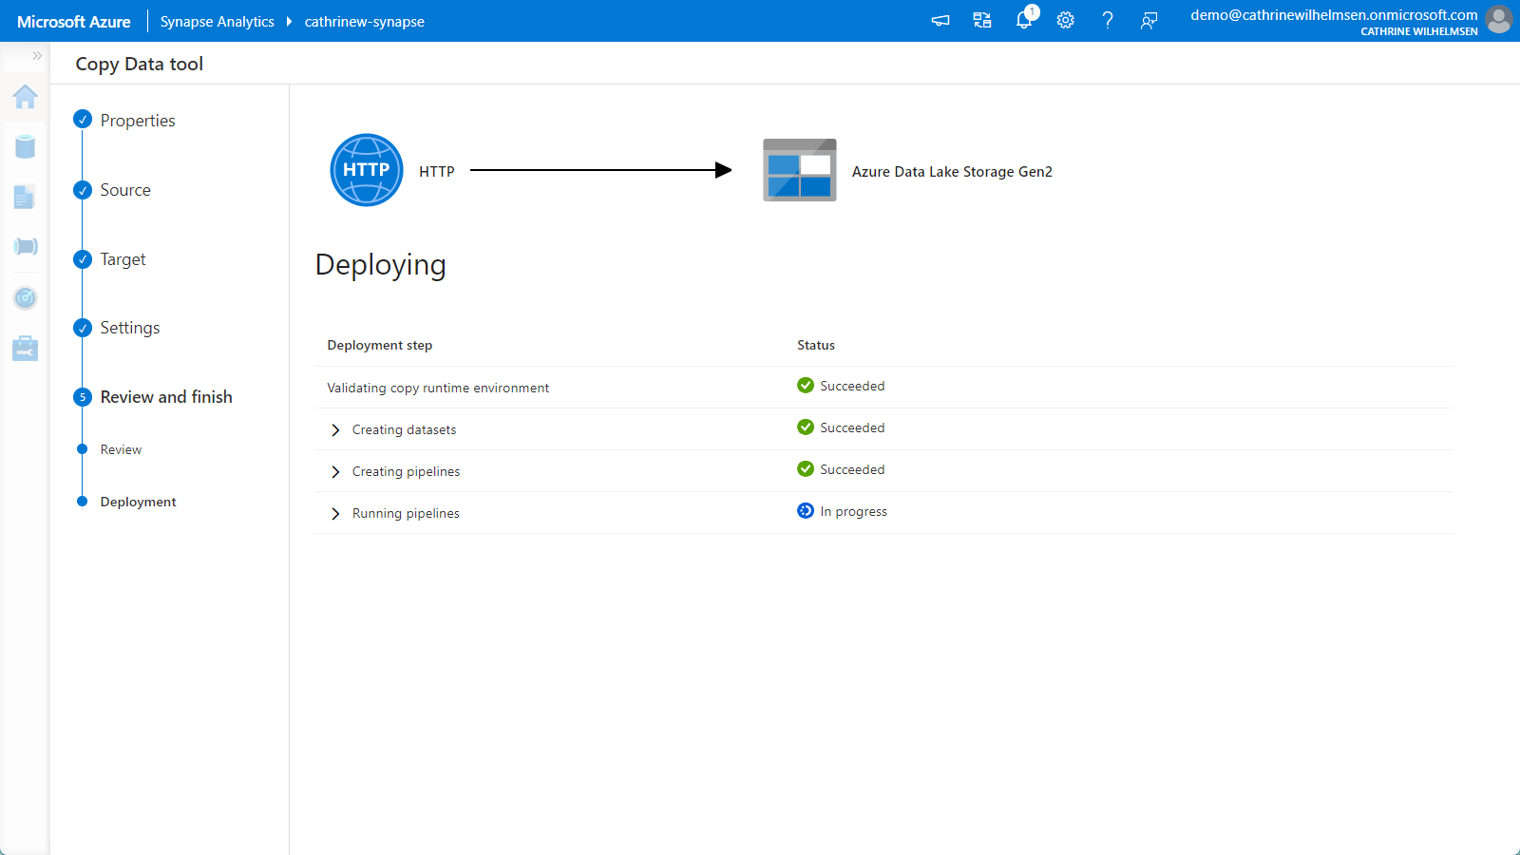Open the Home hub icon in sidebar

26,97
